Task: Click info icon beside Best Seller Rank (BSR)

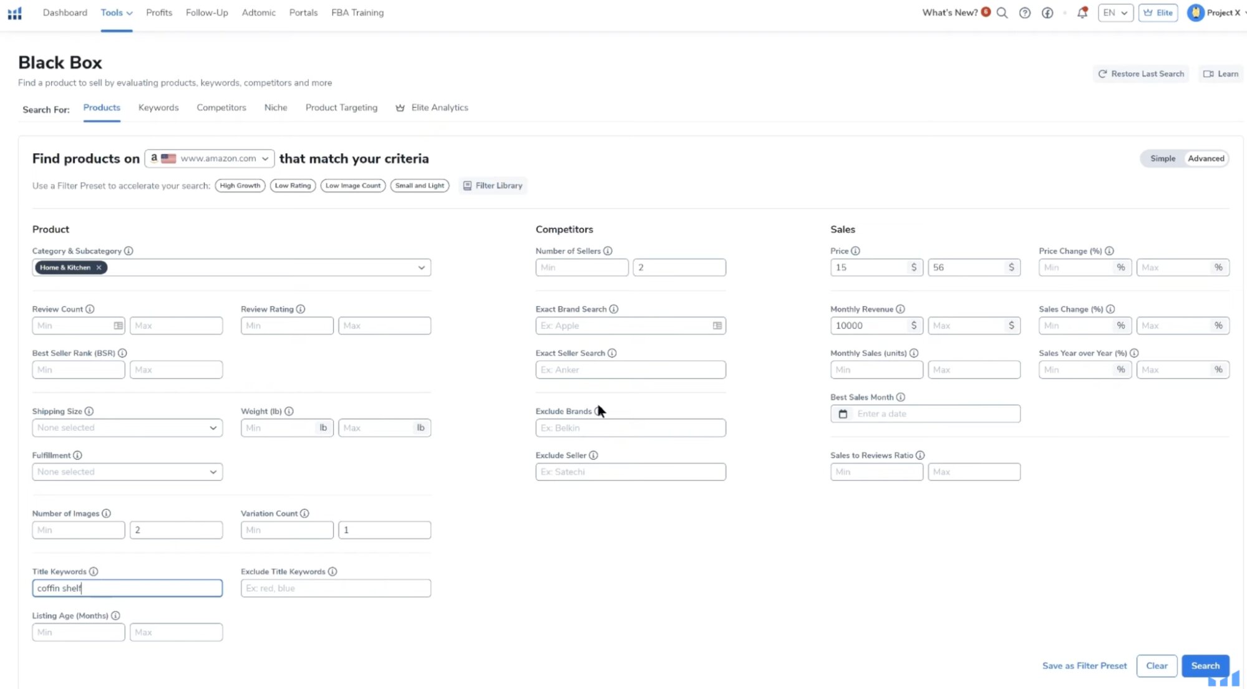Action: pyautogui.click(x=122, y=353)
